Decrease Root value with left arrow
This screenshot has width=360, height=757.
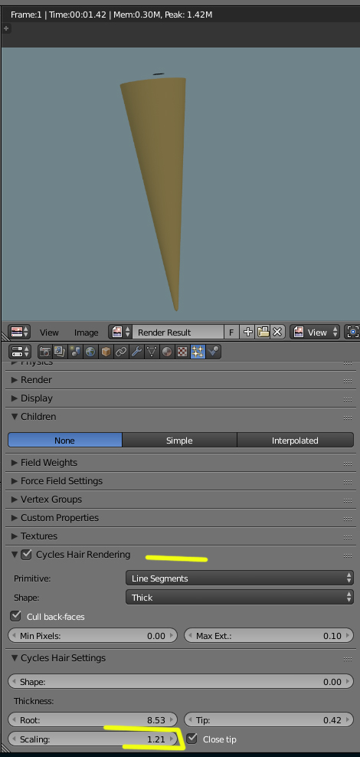(13, 719)
